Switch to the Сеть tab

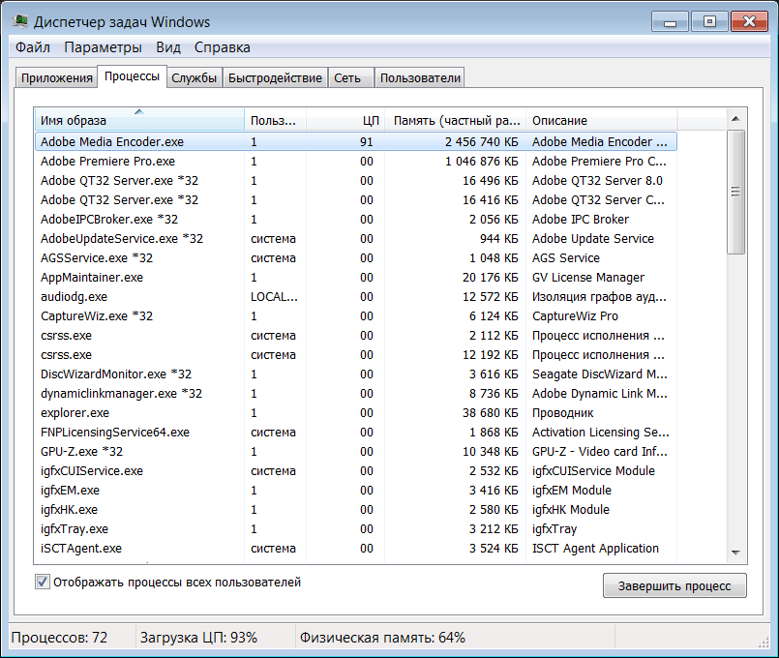[x=350, y=78]
